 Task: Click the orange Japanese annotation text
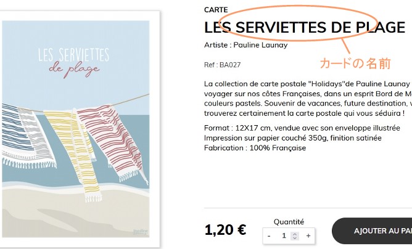pyautogui.click(x=355, y=63)
